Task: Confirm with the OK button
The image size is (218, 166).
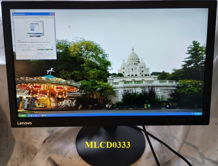Action: (x=36, y=58)
